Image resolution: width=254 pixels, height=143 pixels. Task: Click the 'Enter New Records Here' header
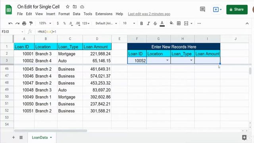[174, 47]
